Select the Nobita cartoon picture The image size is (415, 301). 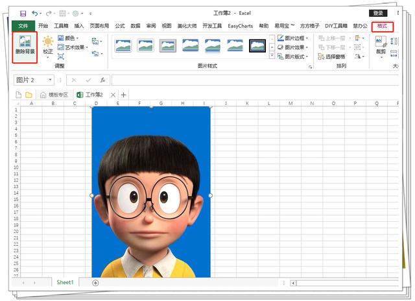151,192
